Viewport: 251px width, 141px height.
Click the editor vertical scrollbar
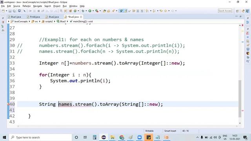tap(240, 99)
